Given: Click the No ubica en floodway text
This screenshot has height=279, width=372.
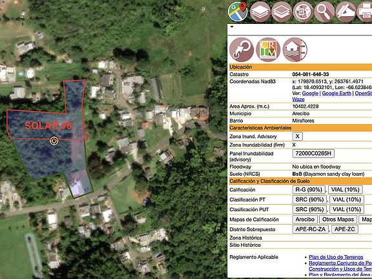Looking at the screenshot, I should click(x=316, y=167).
